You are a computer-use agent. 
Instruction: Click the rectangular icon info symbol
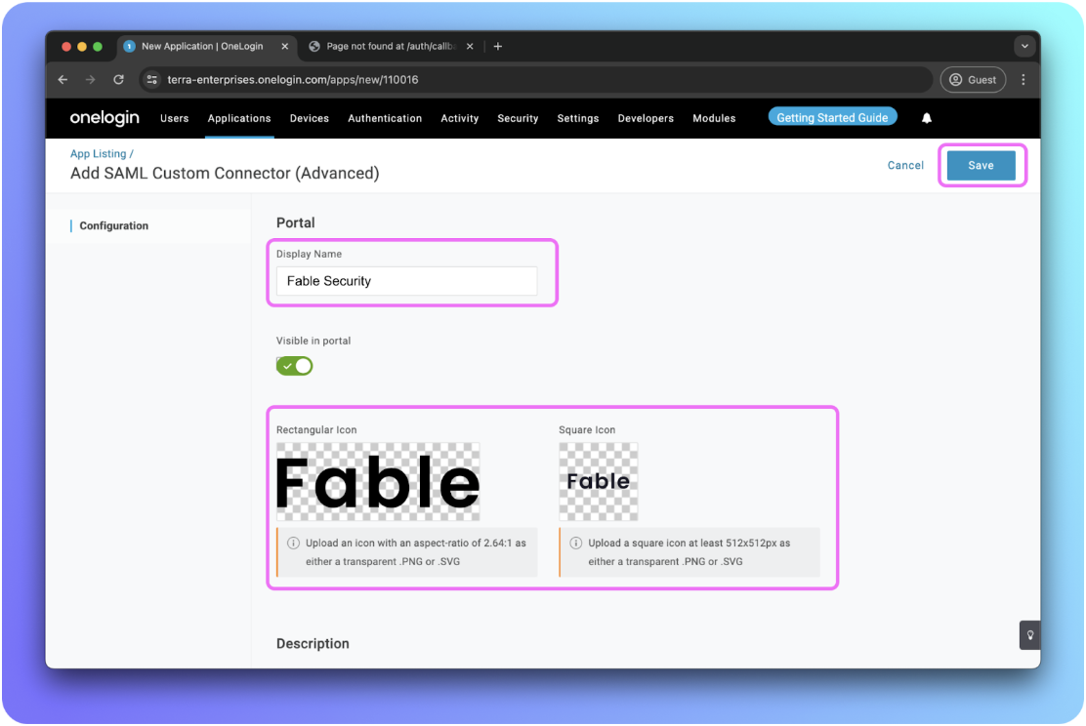[294, 544]
